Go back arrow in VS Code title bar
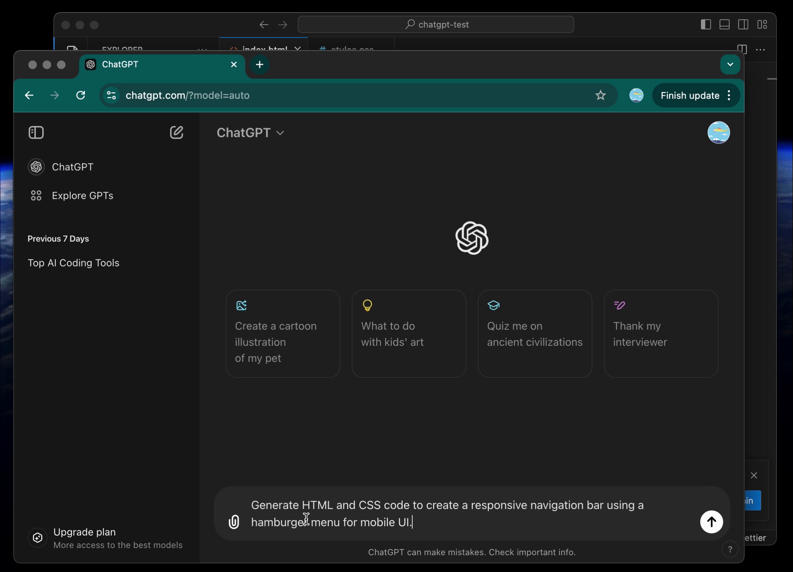Image resolution: width=793 pixels, height=572 pixels. pyautogui.click(x=264, y=24)
